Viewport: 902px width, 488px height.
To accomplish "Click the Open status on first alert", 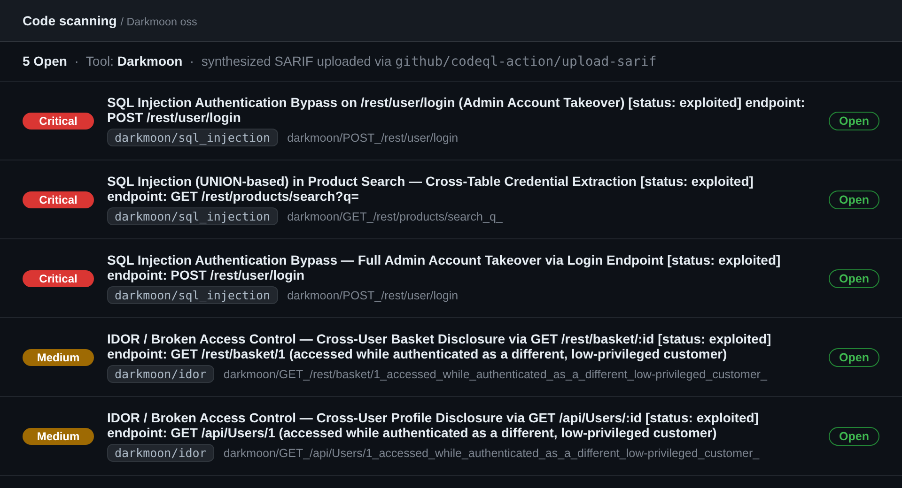I will [x=854, y=121].
